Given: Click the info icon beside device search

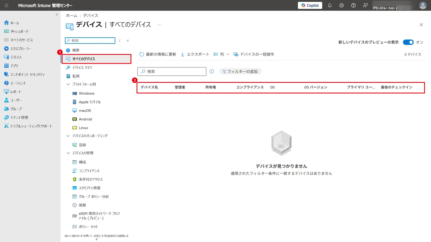Looking at the screenshot, I should pyautogui.click(x=212, y=72).
